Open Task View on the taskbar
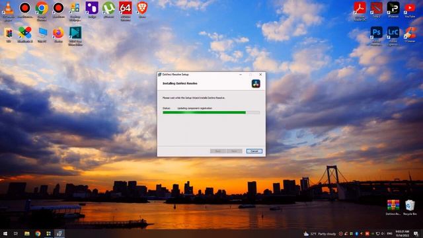Screen dimensions: 423x238 (x=16, y=233)
